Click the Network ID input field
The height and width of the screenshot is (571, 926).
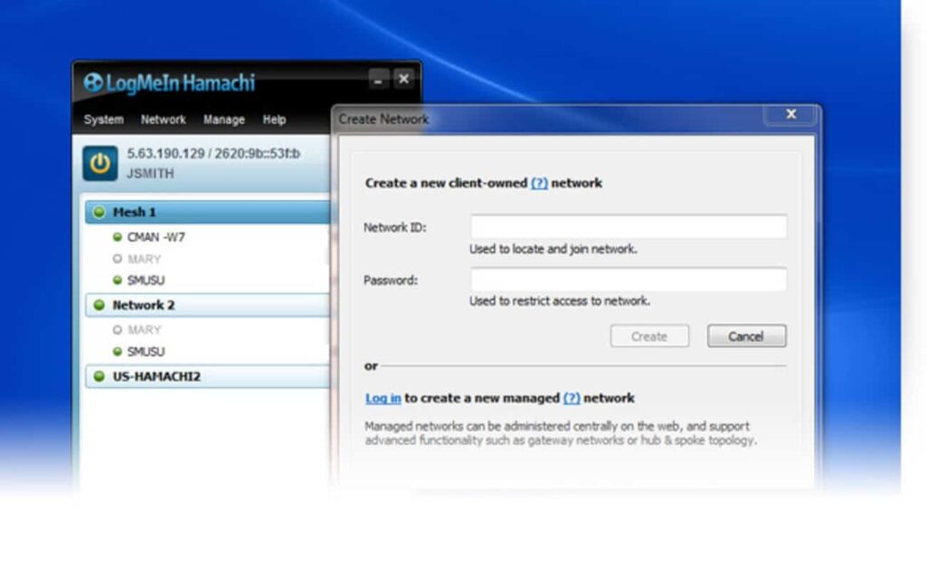628,227
